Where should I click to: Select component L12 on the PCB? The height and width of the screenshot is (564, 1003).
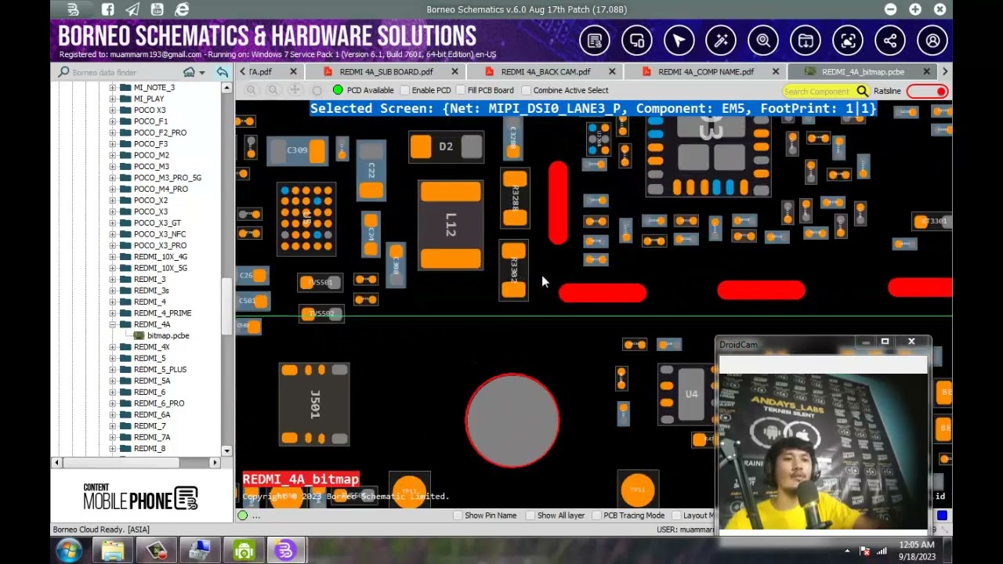(451, 226)
